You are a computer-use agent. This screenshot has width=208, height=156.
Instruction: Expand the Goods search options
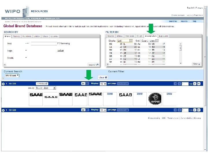click(26, 57)
